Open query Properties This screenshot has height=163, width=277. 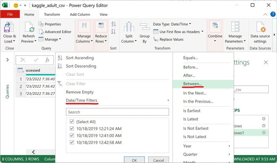(x=49, y=24)
